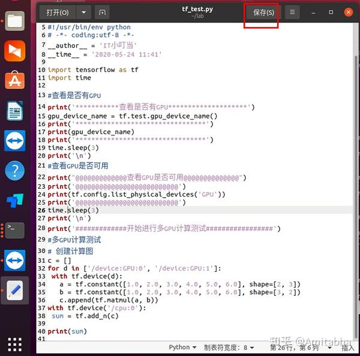Open the Files app from the dock
The image size is (360, 356).
tap(14, 21)
